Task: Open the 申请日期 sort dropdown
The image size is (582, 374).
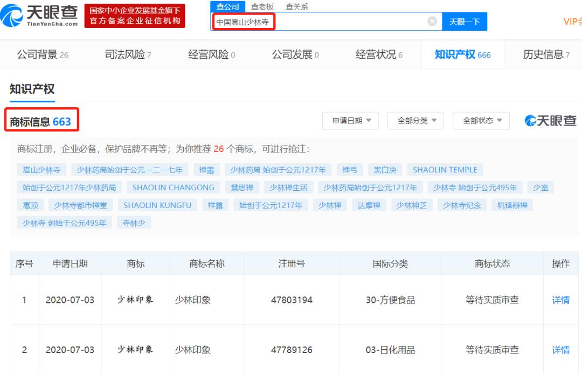Action: click(350, 121)
